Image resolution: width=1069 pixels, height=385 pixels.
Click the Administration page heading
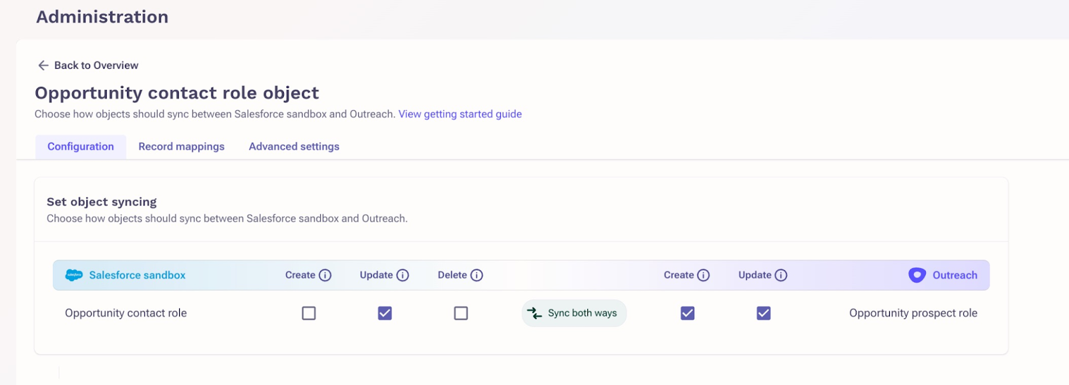pos(102,17)
